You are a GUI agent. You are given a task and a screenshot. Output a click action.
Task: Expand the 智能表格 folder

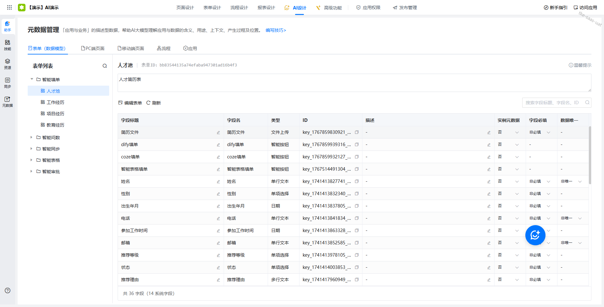pos(31,160)
